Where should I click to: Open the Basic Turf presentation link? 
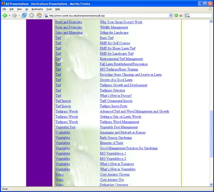tap(107, 38)
